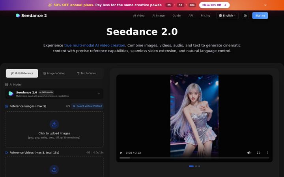Toggle dark mode moon icon
This screenshot has width=284, height=177.
click(245, 15)
